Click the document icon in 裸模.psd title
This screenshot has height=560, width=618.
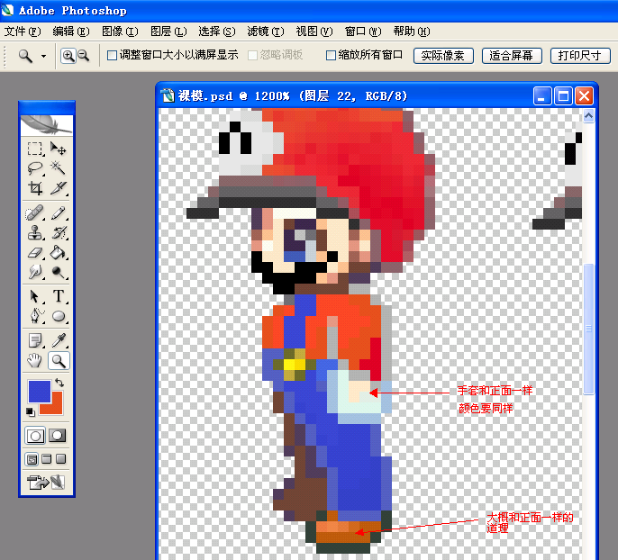[168, 95]
